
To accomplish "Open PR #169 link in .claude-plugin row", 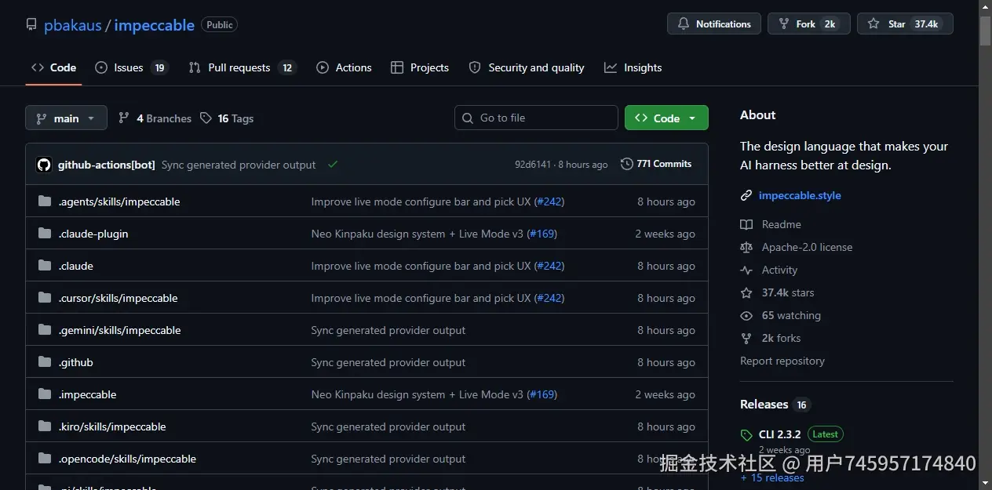I will 542,234.
